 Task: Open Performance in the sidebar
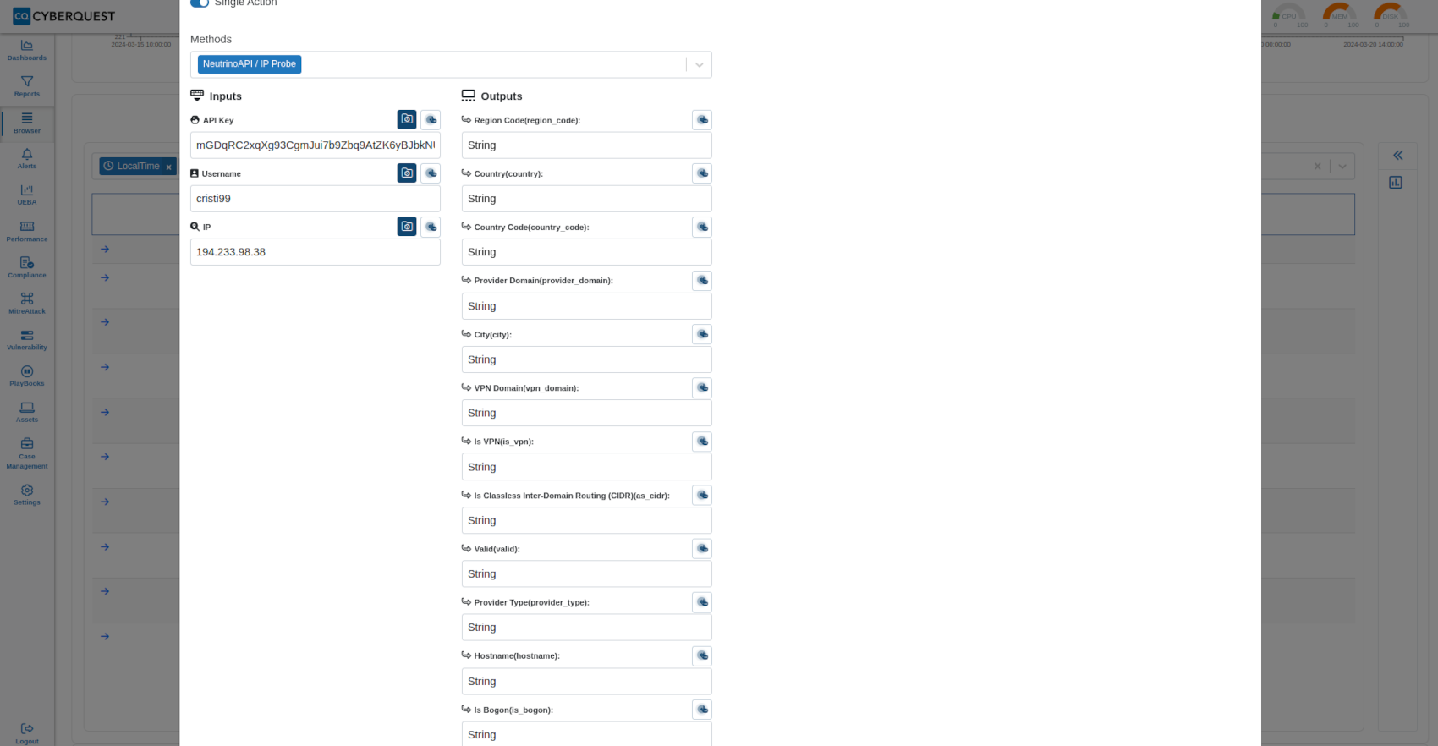click(x=27, y=232)
